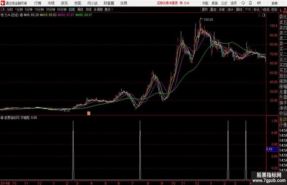Open the 财富圈 menu
287x185 pixels.
tap(109, 3)
